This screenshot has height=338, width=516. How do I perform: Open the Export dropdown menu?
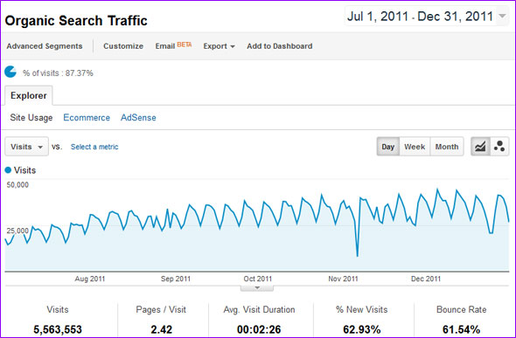point(219,46)
